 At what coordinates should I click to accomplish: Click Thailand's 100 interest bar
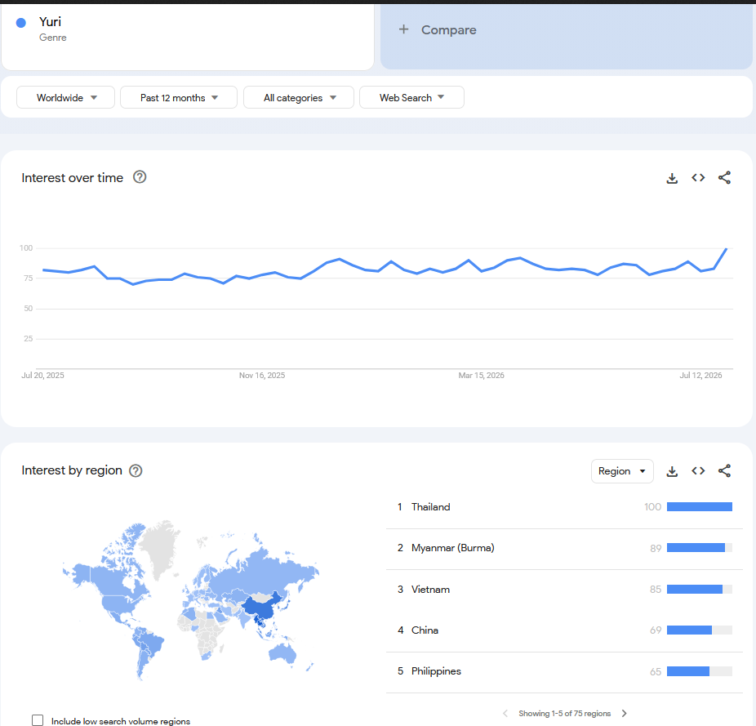point(699,506)
